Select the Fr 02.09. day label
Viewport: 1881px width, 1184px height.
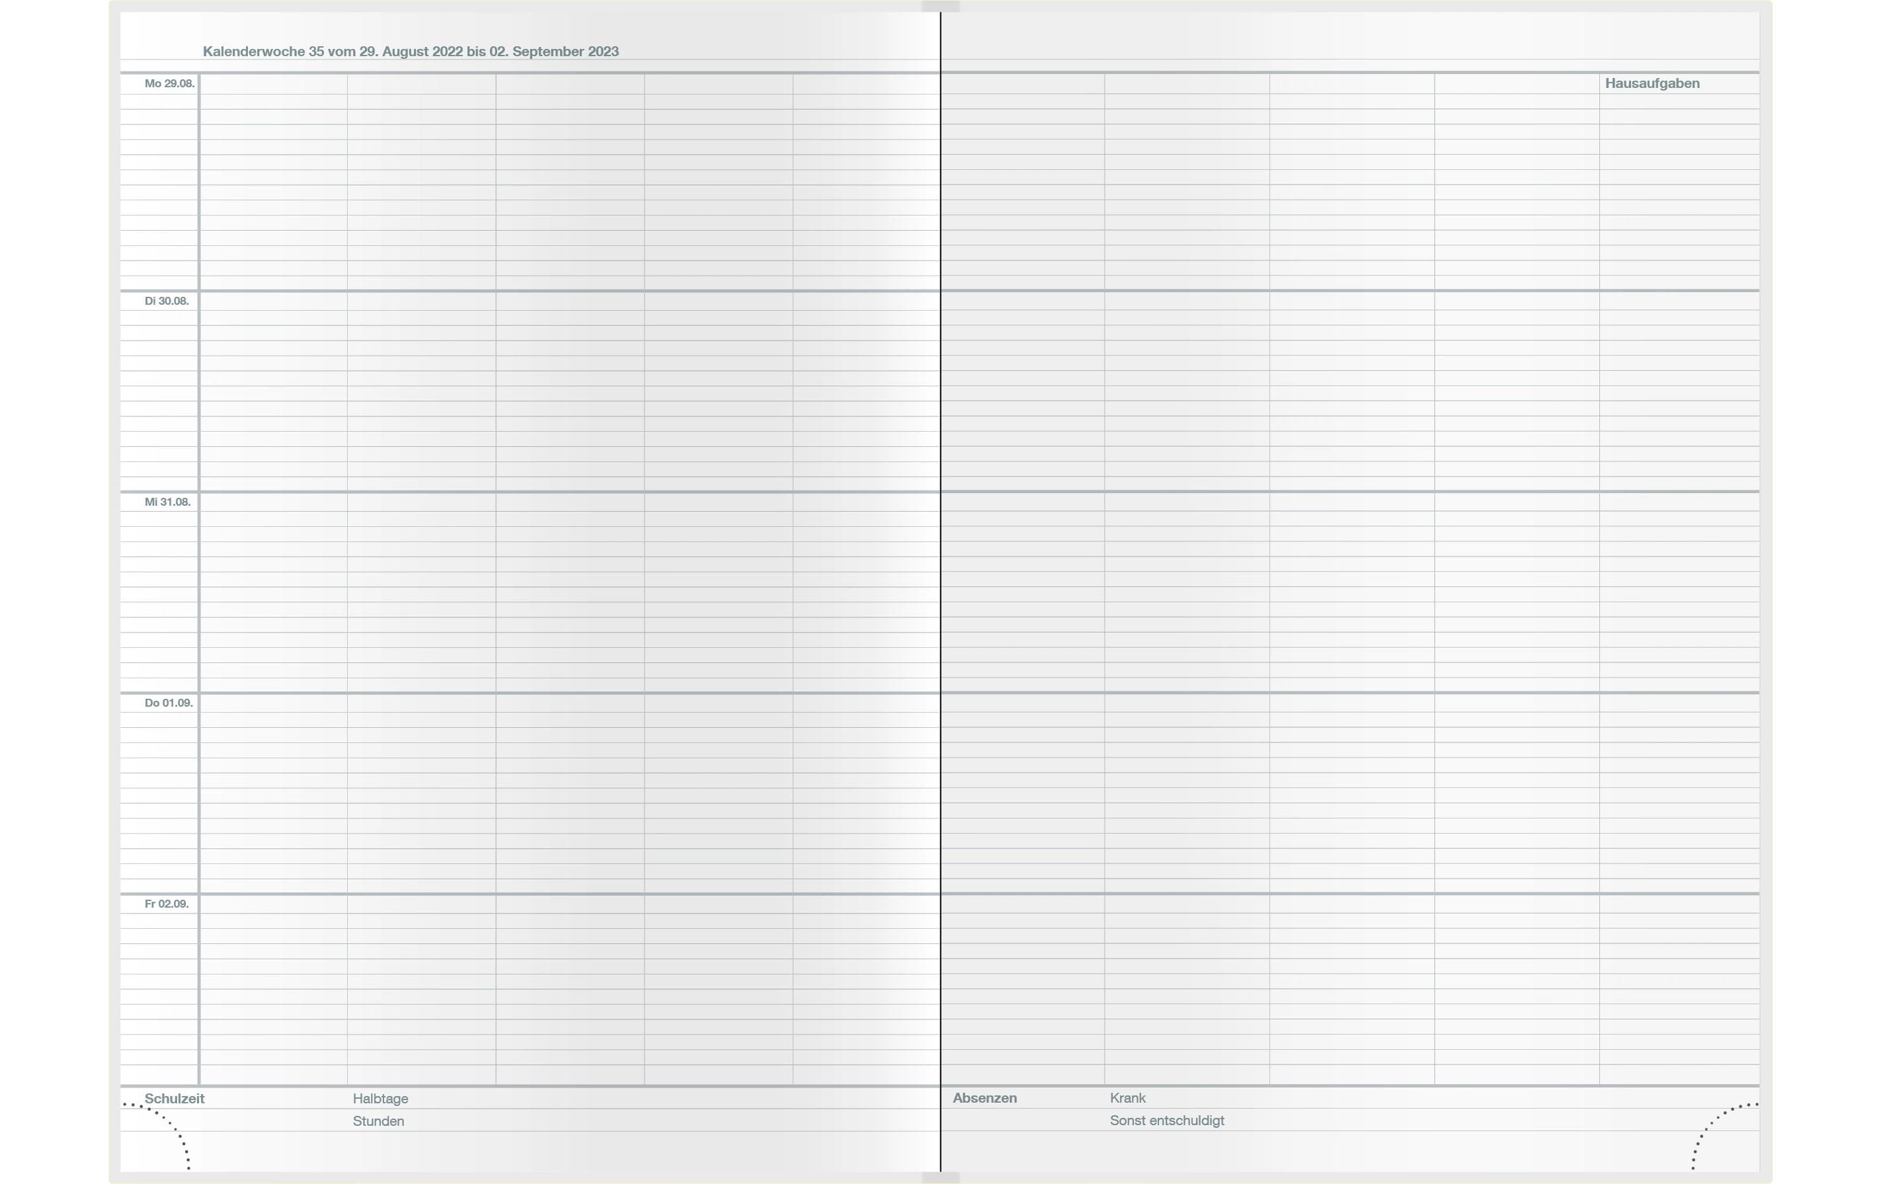167,904
